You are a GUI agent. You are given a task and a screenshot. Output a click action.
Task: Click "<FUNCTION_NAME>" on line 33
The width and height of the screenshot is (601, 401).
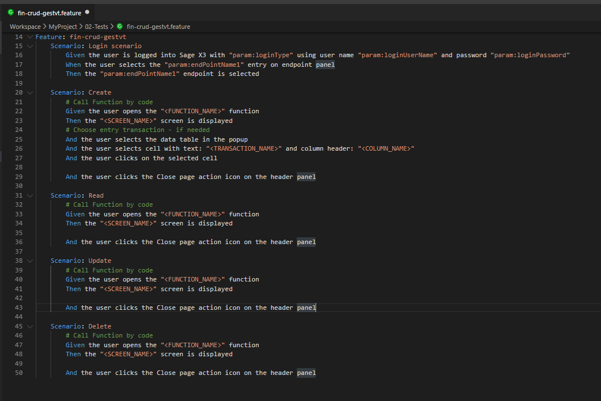(193, 214)
